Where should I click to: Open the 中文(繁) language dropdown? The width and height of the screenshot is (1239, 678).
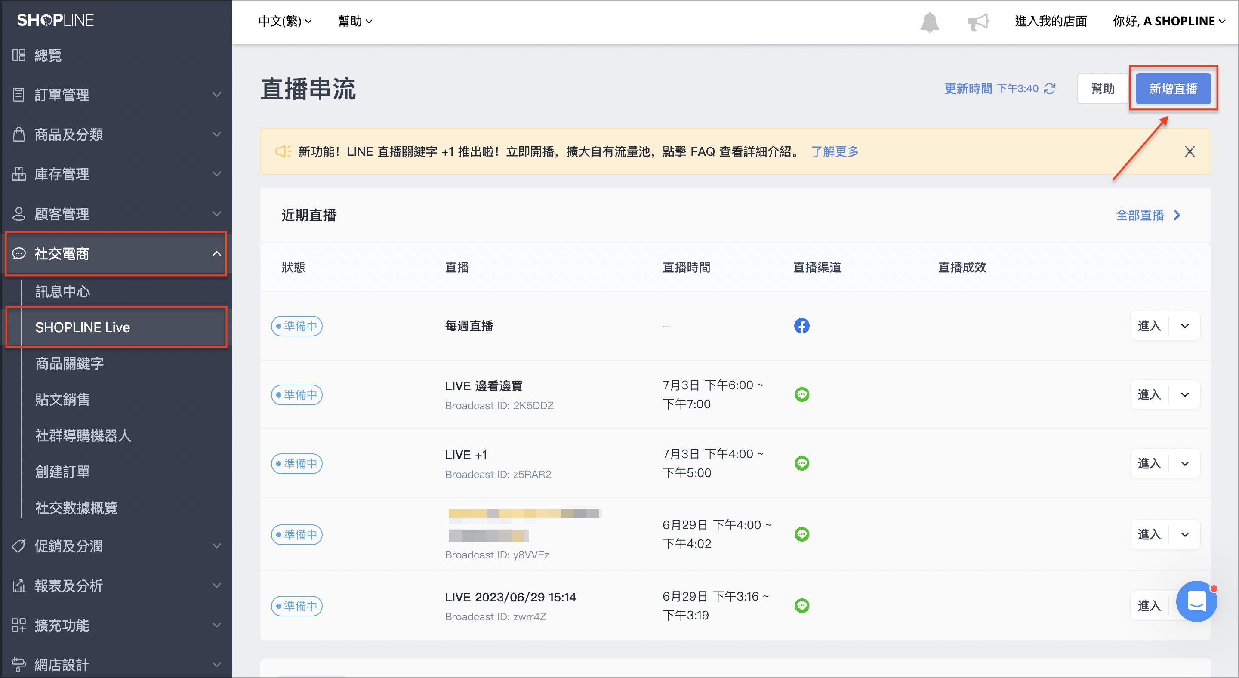(285, 21)
